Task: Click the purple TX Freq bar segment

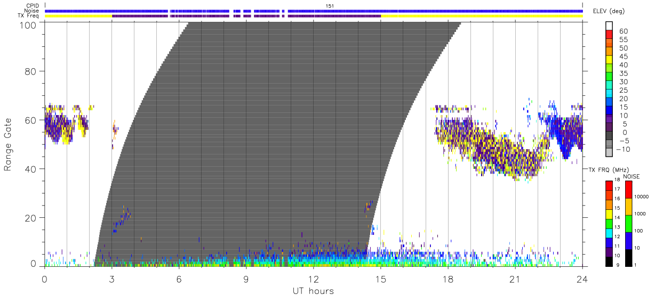Action: (x=246, y=16)
